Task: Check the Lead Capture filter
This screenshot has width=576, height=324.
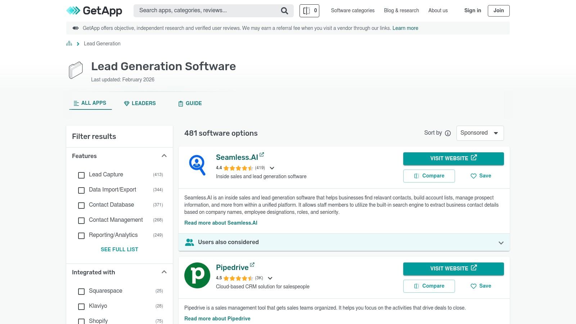Action: point(81,175)
